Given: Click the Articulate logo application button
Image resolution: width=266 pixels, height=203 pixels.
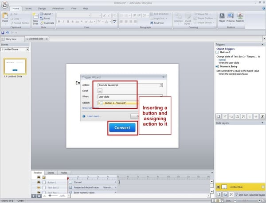Looking at the screenshot, I should [4, 5].
